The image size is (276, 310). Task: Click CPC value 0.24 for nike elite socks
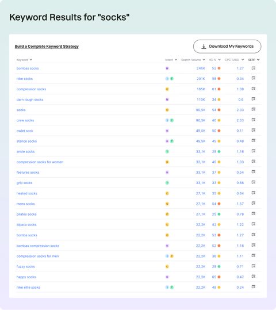click(x=240, y=287)
